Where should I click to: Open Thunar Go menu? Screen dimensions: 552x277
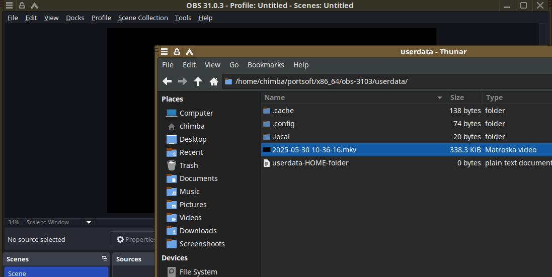(234, 65)
